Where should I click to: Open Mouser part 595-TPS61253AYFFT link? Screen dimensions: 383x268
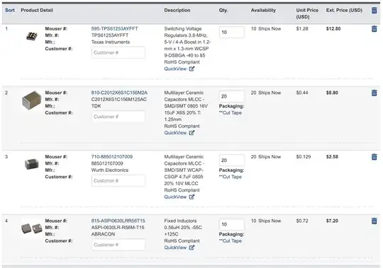[115, 28]
